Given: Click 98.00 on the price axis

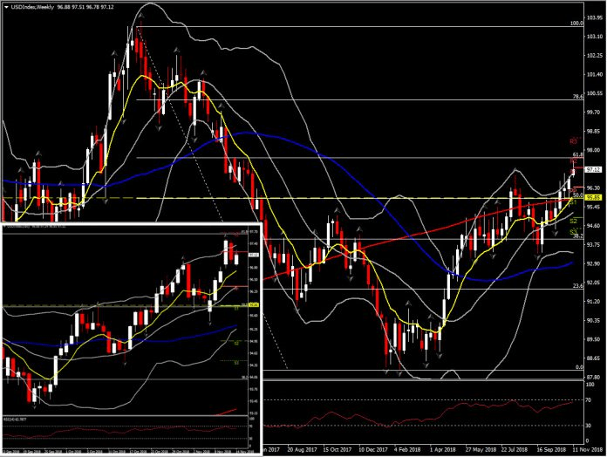Looking at the screenshot, I should click(x=595, y=150).
